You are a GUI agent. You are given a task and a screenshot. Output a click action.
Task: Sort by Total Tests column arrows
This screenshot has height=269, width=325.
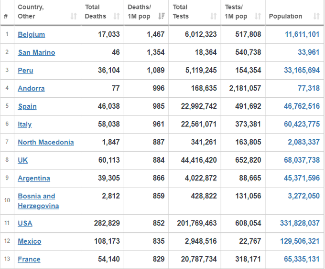[214, 16]
